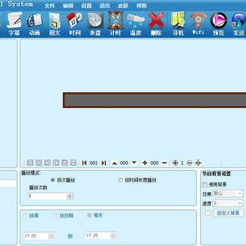
Task: Add a 计时 timer item
Action: click(115, 24)
